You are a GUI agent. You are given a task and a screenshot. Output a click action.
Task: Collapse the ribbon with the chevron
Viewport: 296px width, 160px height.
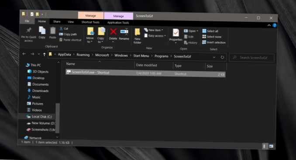click(269, 25)
